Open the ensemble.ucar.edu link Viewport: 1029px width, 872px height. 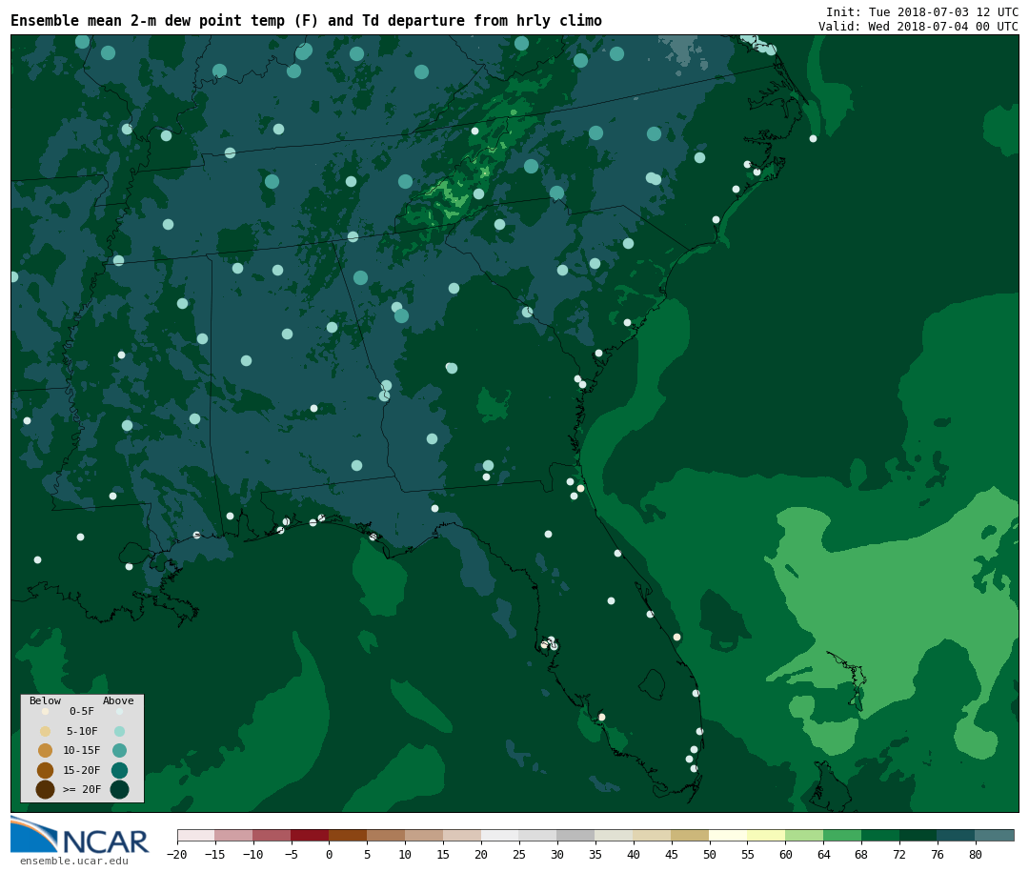pos(74,861)
